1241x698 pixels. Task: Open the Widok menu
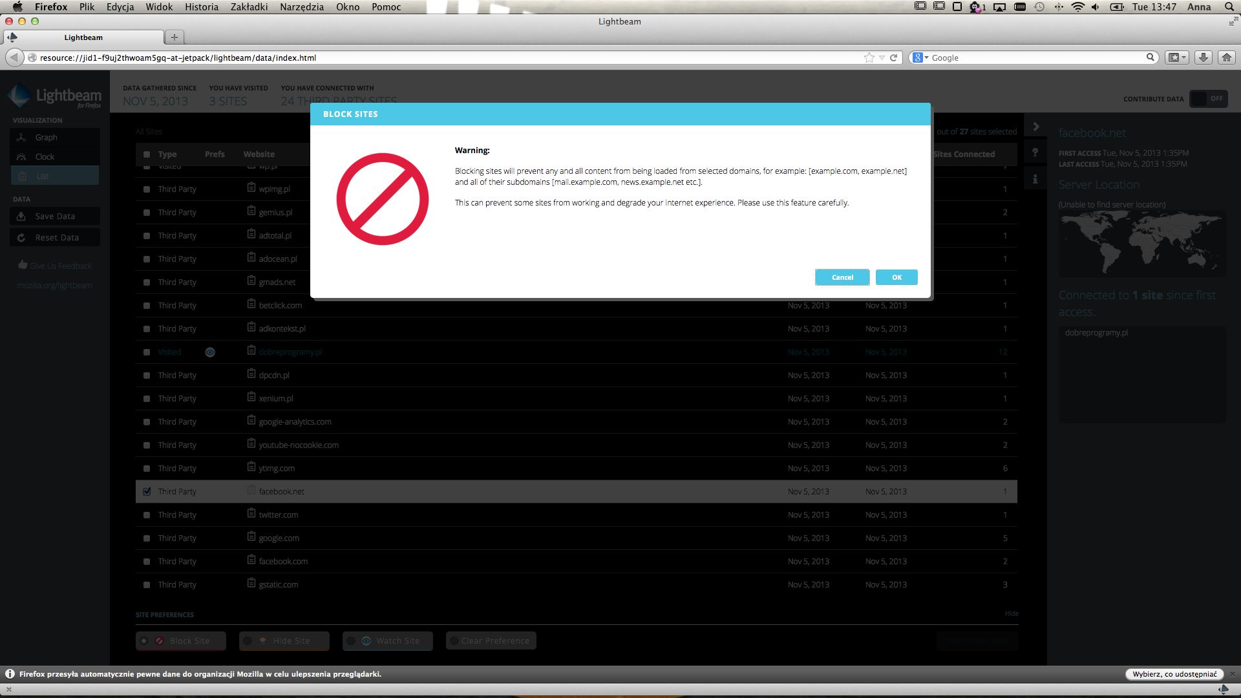tap(159, 7)
